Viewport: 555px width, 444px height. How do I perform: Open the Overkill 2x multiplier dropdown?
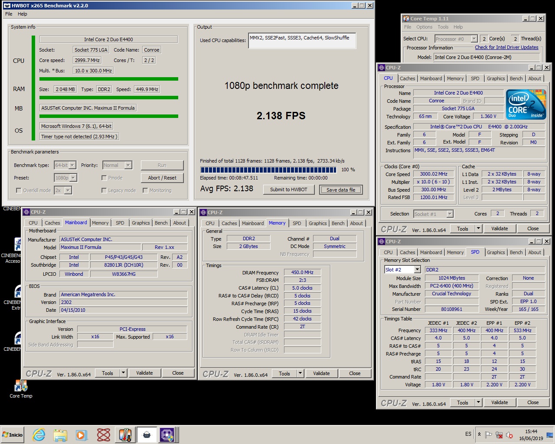63,190
